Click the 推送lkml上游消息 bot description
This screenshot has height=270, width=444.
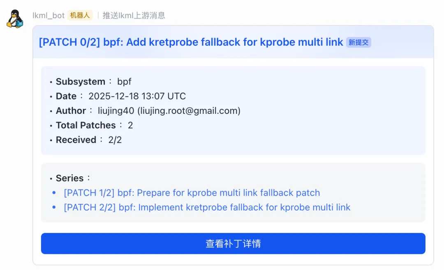point(134,15)
